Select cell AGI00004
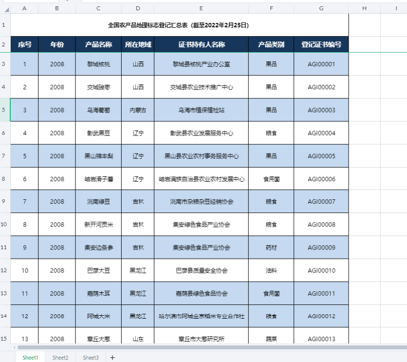The image size is (407, 362). point(321,133)
